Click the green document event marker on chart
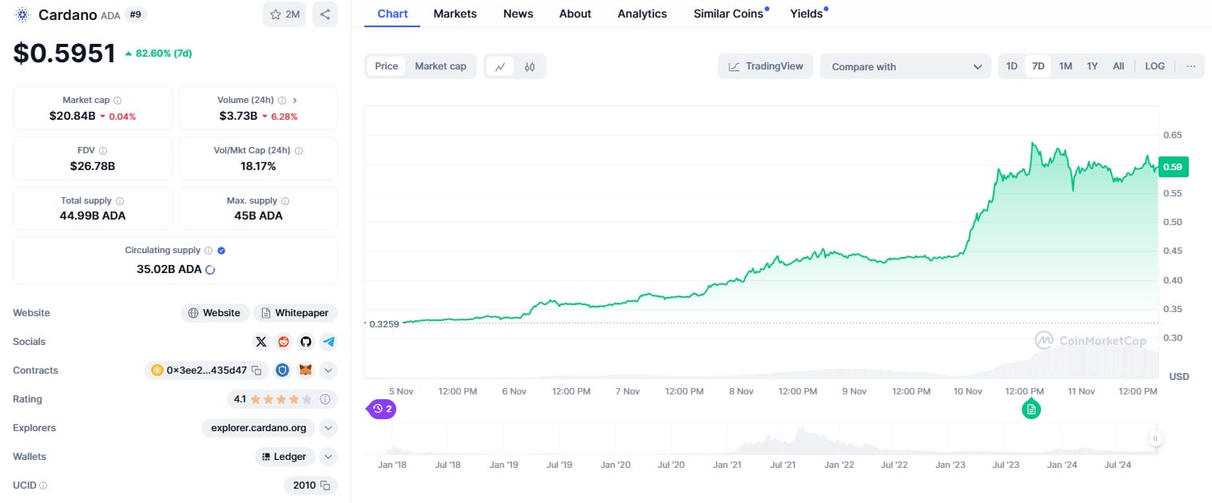 [x=1031, y=409]
